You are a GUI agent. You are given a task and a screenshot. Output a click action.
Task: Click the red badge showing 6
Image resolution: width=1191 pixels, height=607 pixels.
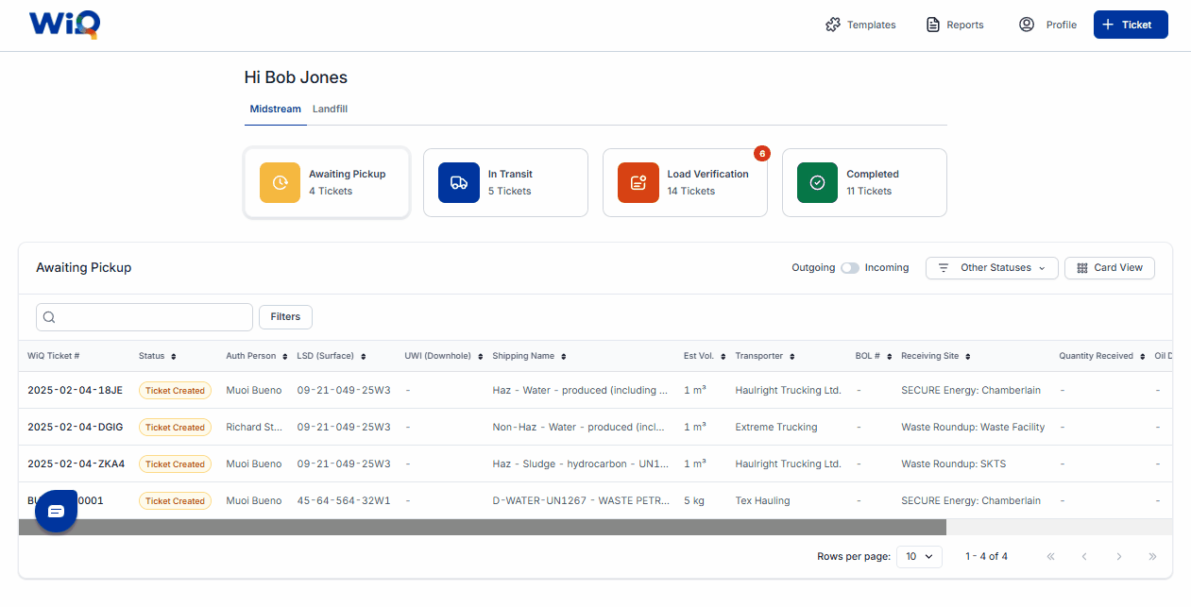762,153
